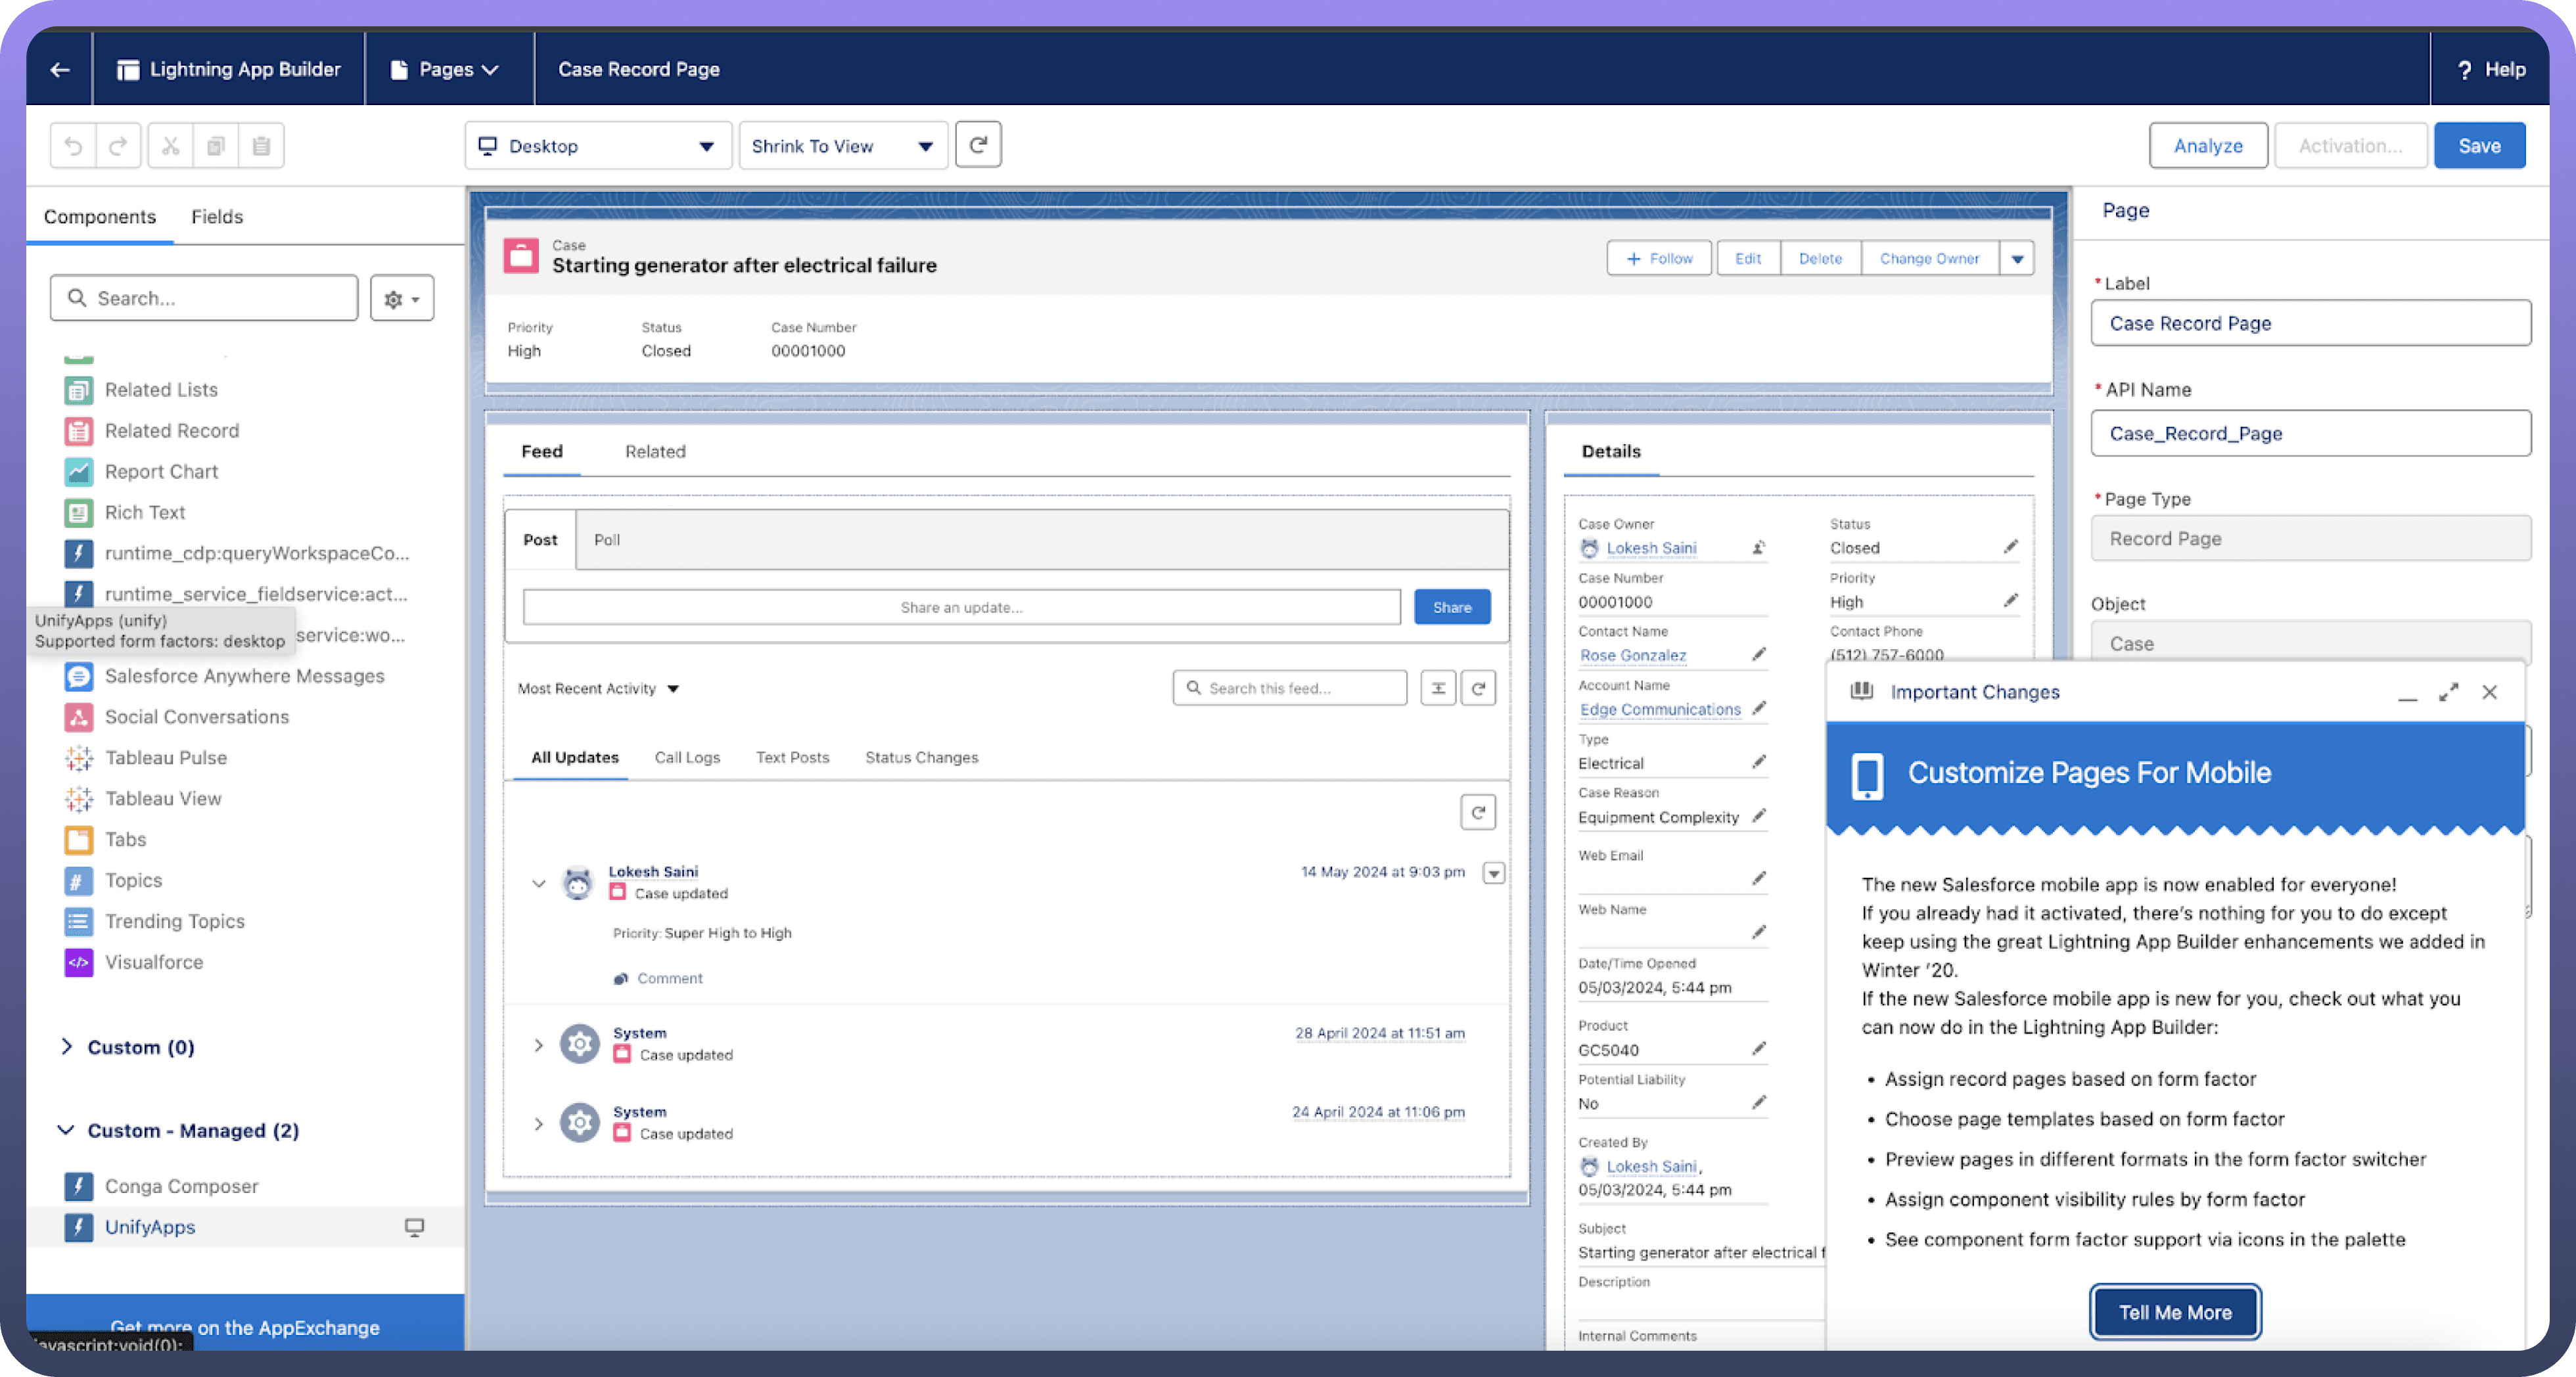The height and width of the screenshot is (1377, 2576).
Task: Select the Report Chart component
Action: (161, 471)
